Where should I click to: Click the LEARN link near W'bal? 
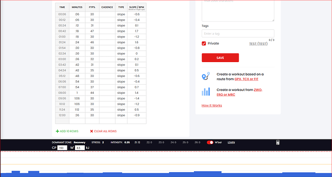(x=231, y=142)
